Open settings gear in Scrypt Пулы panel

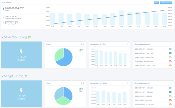(x=83, y=83)
